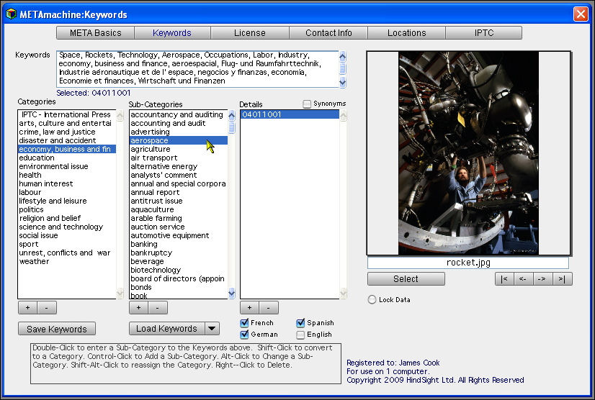Open the Load Keywords dropdown arrow
This screenshot has height=400, width=595.
[x=212, y=329]
